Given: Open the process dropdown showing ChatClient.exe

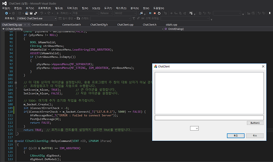Looking at the screenshot, I should point(37,19).
